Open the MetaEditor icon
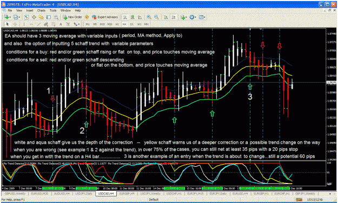Screen dimensions: 338x203 (x=87, y=17)
